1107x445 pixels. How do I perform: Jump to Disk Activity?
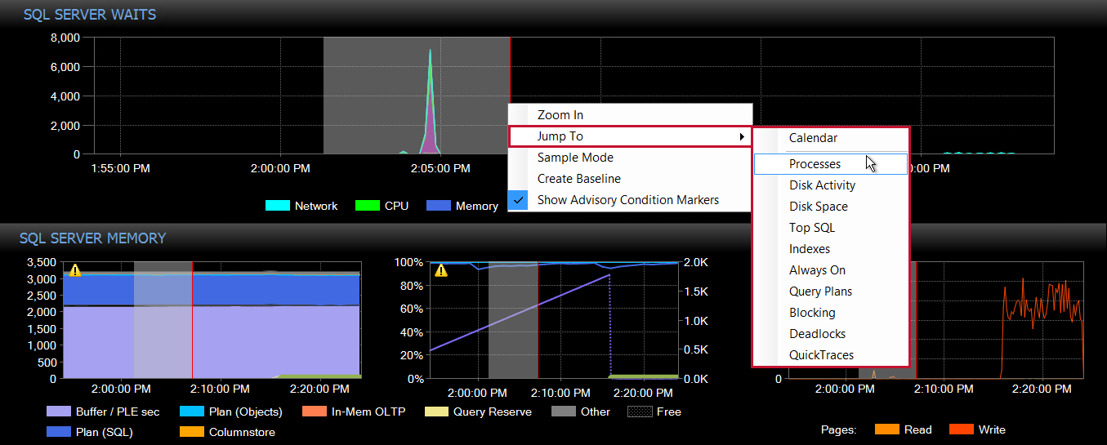pos(830,185)
